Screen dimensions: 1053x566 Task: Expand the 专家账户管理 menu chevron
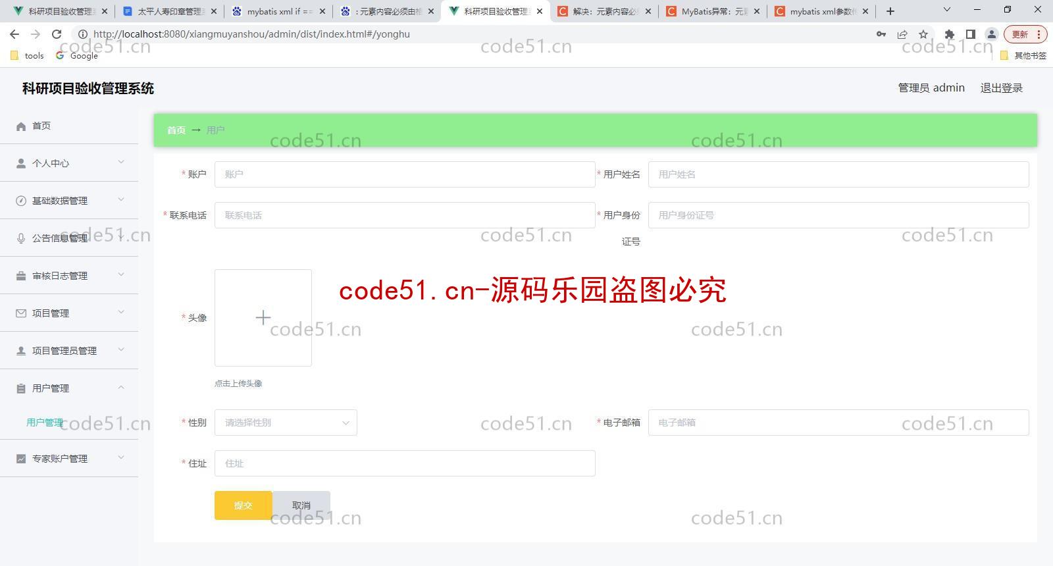click(121, 457)
